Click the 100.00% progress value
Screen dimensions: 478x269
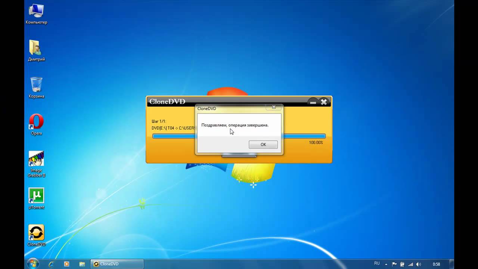pos(316,143)
